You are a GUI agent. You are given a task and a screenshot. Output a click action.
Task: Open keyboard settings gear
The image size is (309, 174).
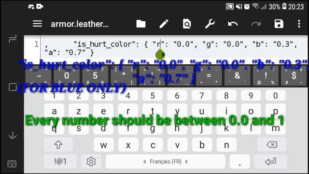coord(91,161)
